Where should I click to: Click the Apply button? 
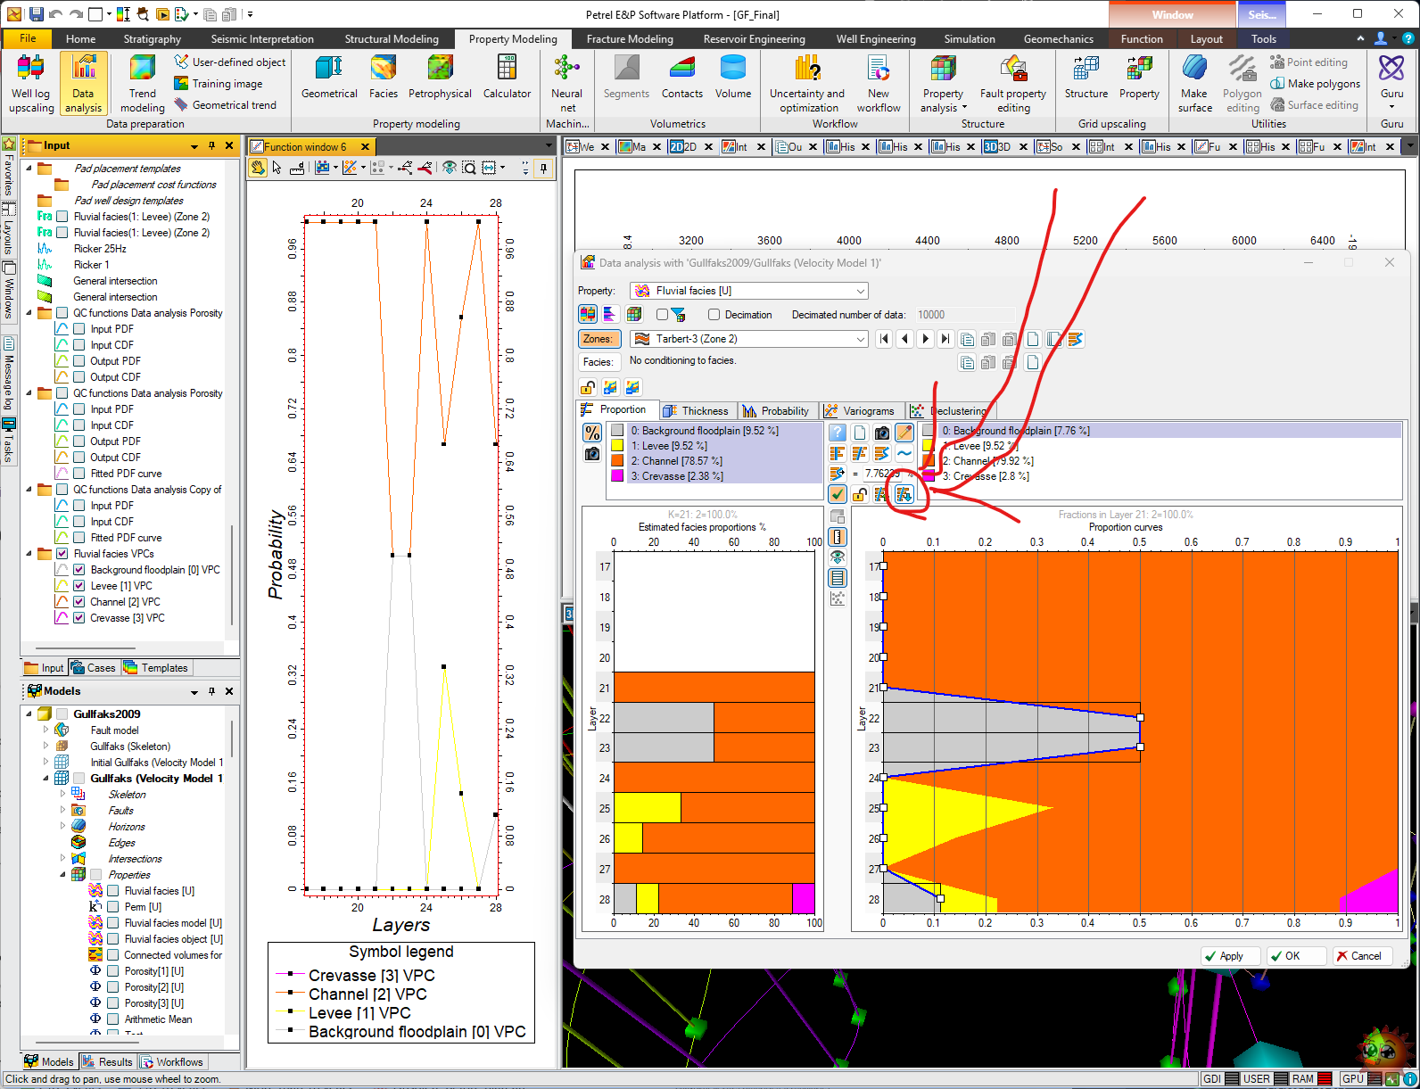point(1230,956)
